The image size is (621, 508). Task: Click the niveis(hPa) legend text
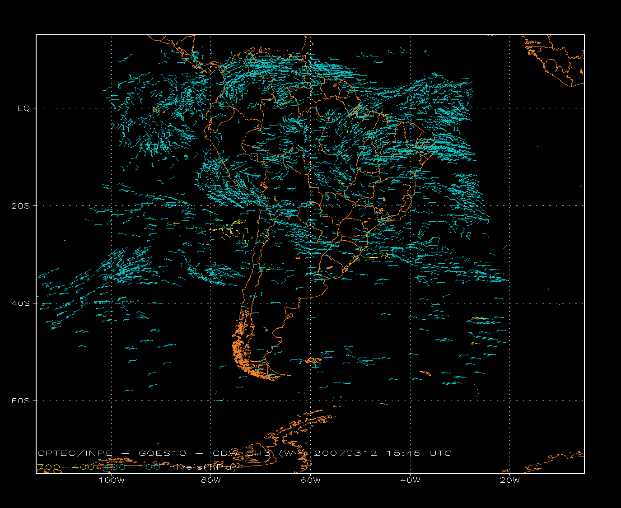pyautogui.click(x=203, y=467)
